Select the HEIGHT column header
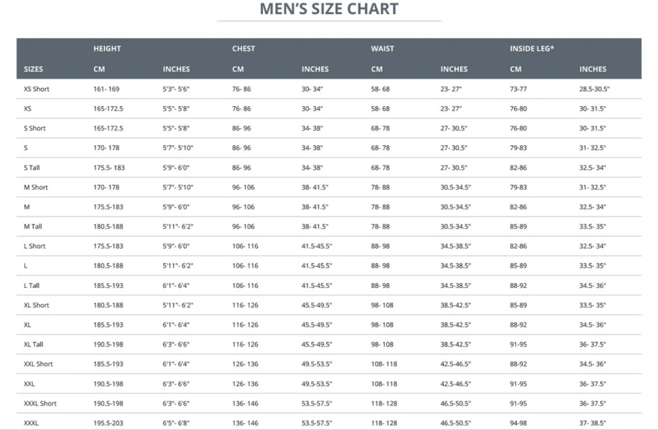The image size is (658, 430). tap(107, 49)
